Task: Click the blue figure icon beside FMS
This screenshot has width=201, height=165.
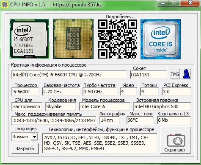Action: pyautogui.click(x=186, y=74)
